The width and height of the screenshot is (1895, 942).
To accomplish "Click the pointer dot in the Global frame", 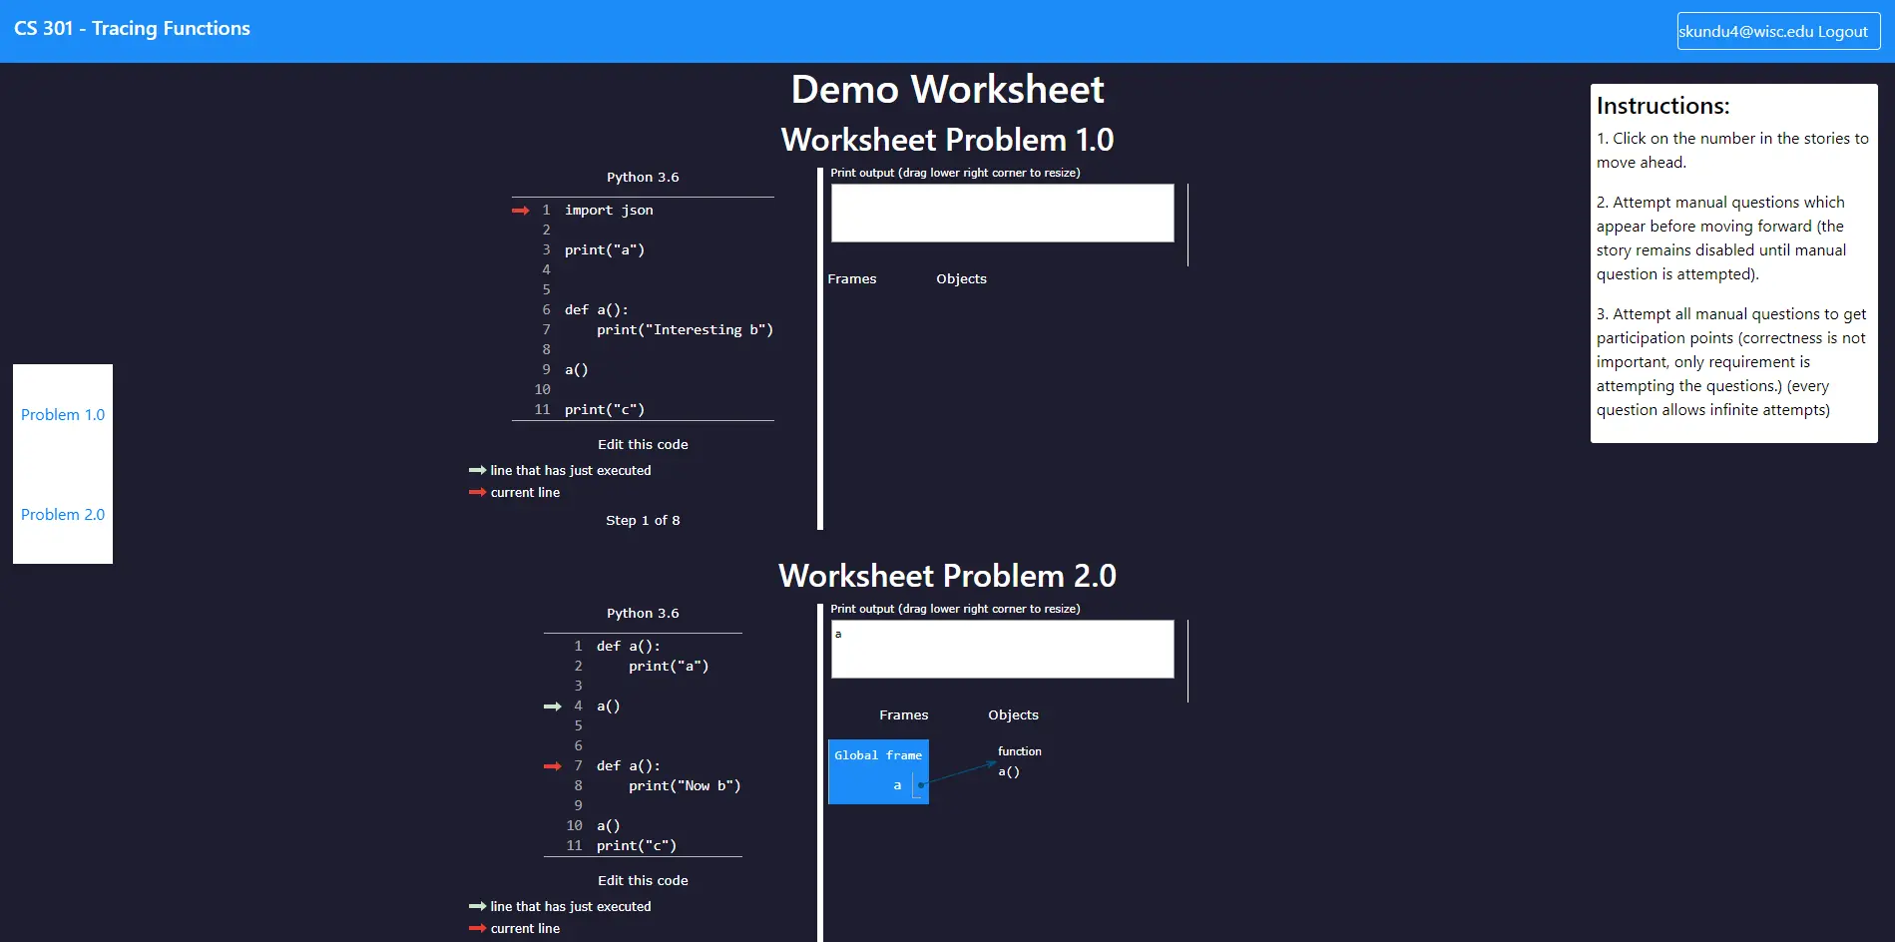I will tap(920, 785).
